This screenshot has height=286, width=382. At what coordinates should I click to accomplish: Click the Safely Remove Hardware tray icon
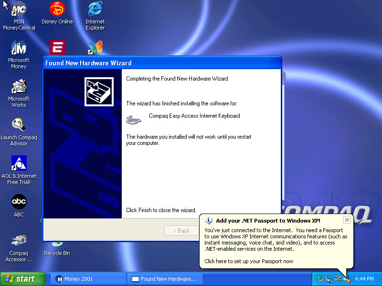320,279
